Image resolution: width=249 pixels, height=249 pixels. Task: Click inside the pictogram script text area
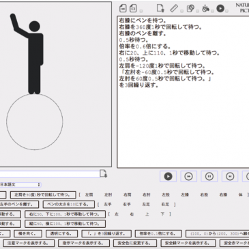(x=183, y=92)
